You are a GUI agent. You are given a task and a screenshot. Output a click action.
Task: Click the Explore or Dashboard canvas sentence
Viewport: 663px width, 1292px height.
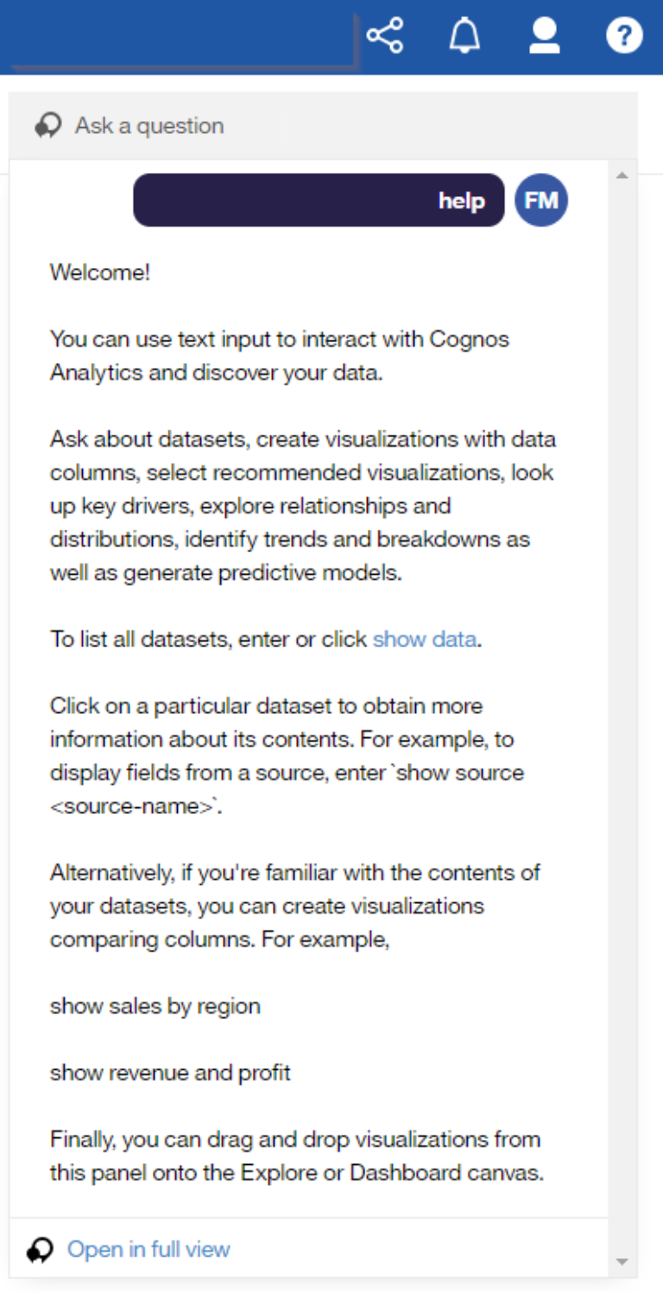pos(297,1156)
